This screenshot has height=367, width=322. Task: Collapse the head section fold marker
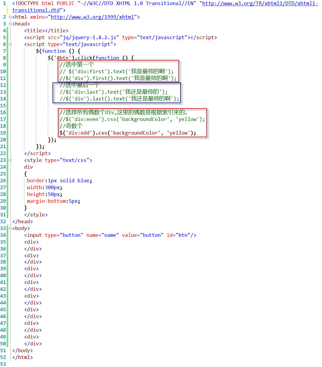pyautogui.click(x=10, y=24)
